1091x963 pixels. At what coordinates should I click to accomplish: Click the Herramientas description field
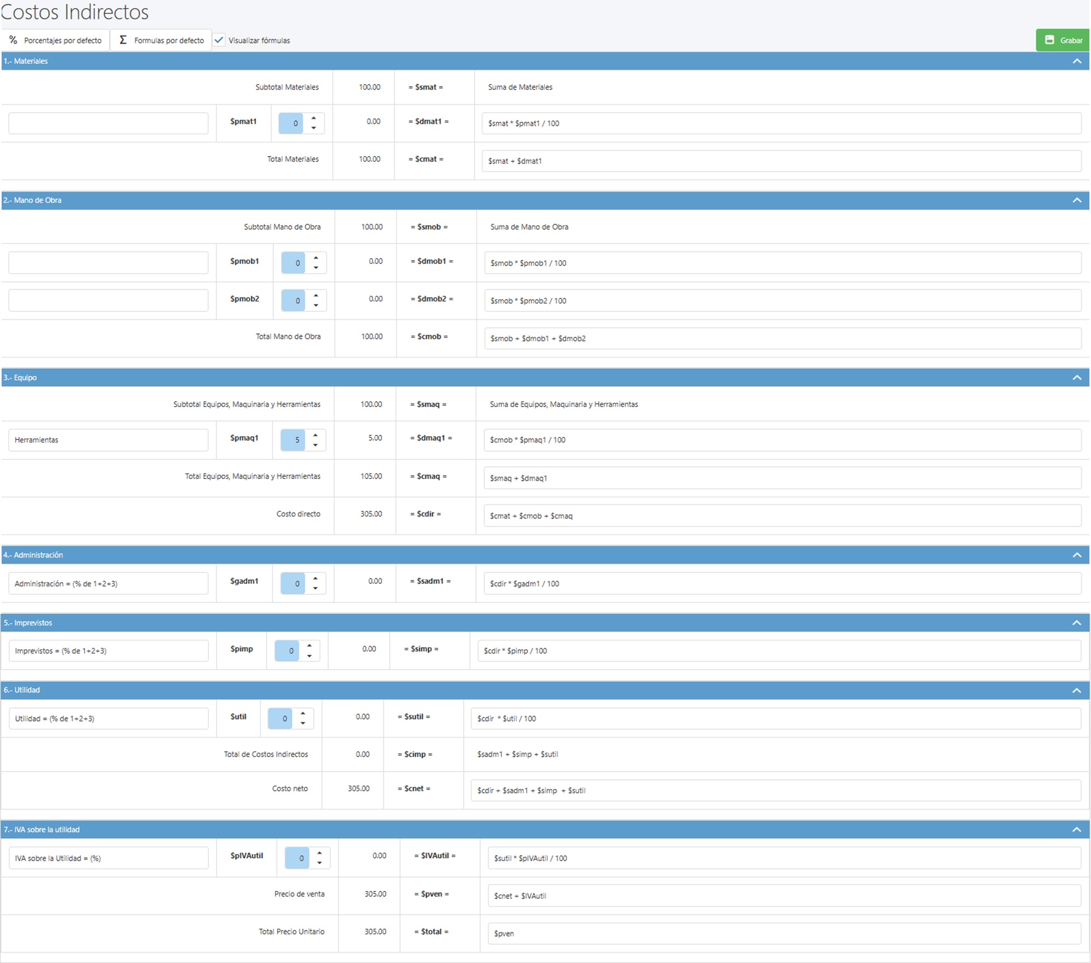108,440
